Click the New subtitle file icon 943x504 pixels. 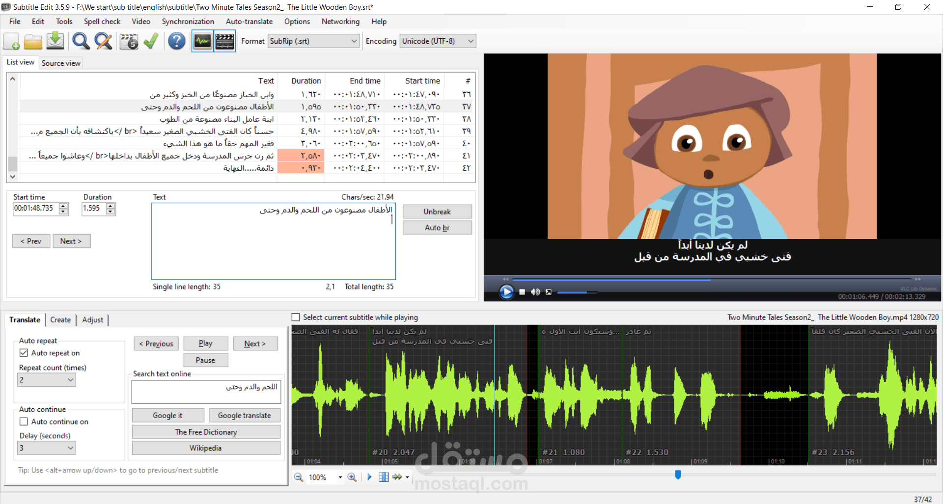tap(12, 41)
